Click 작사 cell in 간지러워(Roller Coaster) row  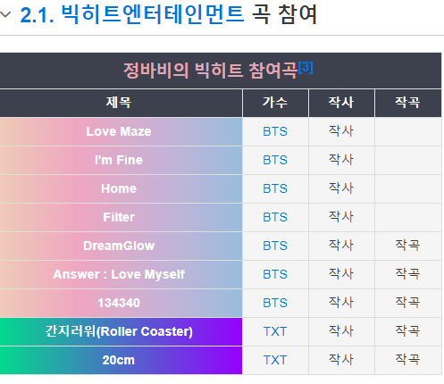pyautogui.click(x=341, y=331)
